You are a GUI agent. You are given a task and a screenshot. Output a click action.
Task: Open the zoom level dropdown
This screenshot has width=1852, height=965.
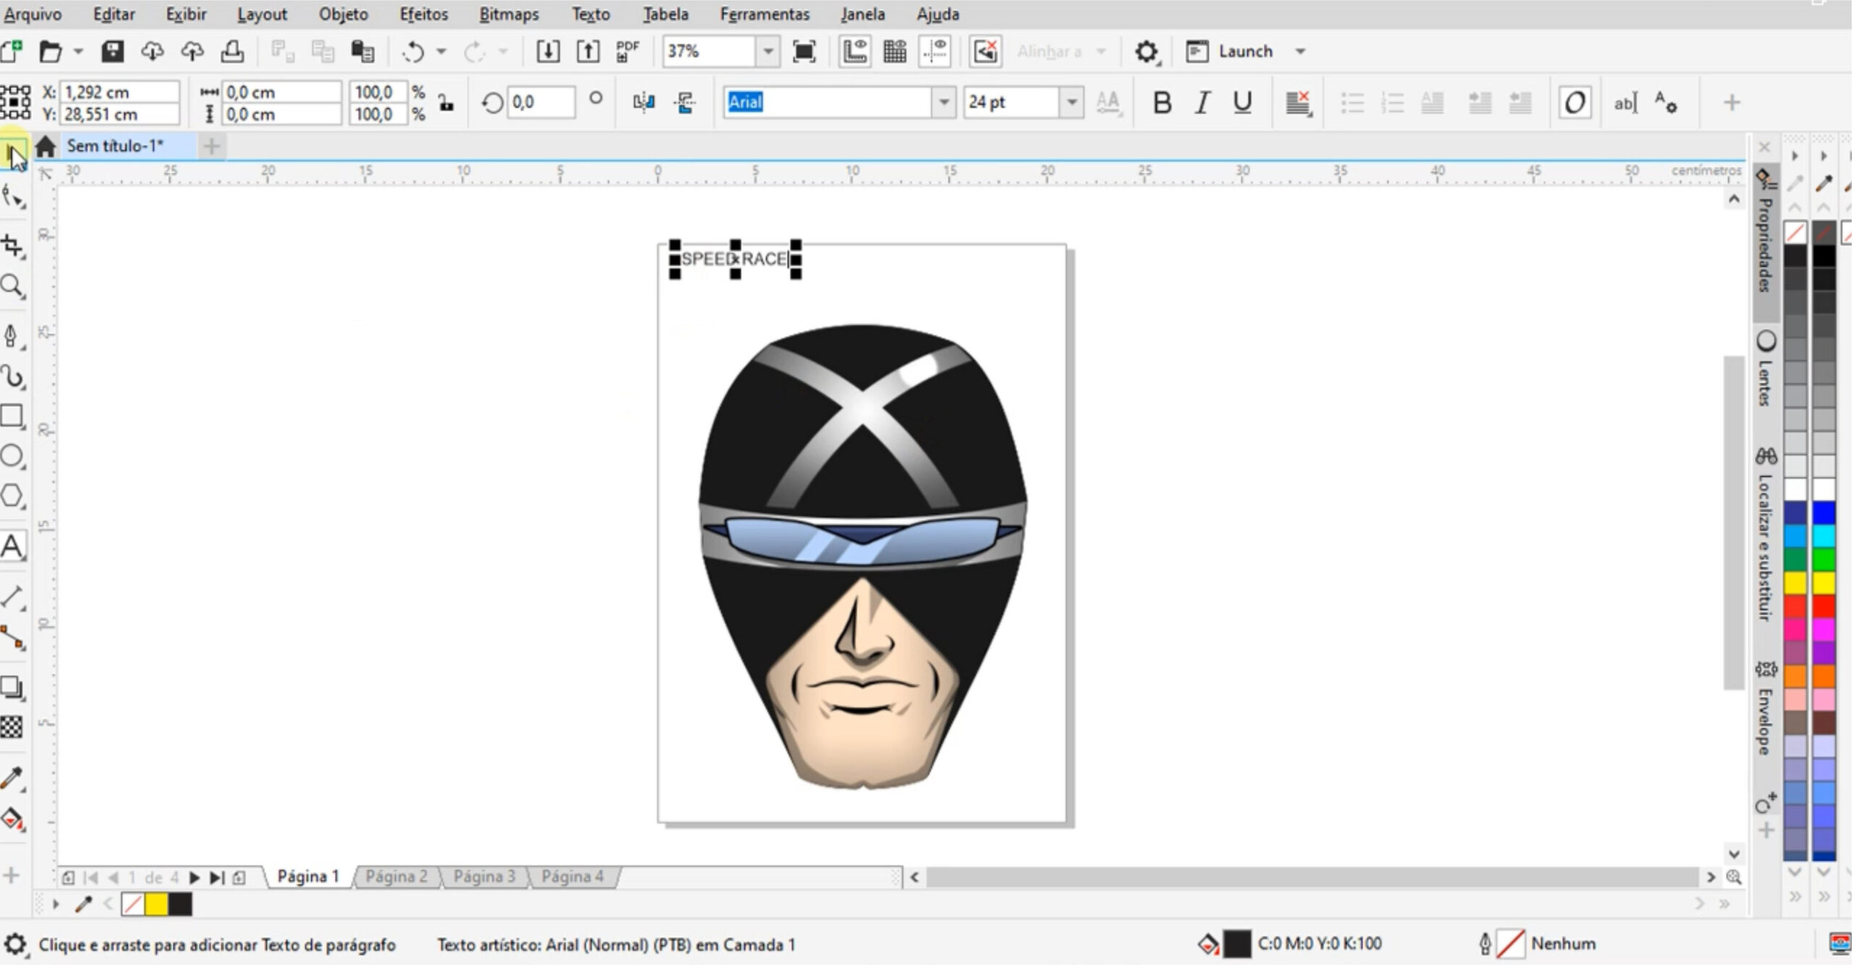click(768, 51)
